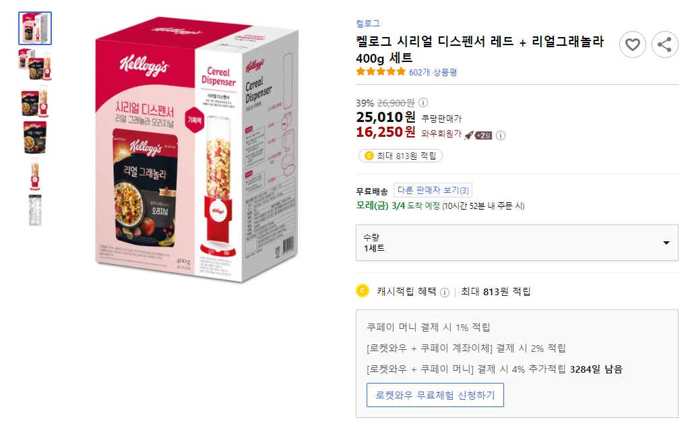Click the heart wishlist icon

coord(632,44)
